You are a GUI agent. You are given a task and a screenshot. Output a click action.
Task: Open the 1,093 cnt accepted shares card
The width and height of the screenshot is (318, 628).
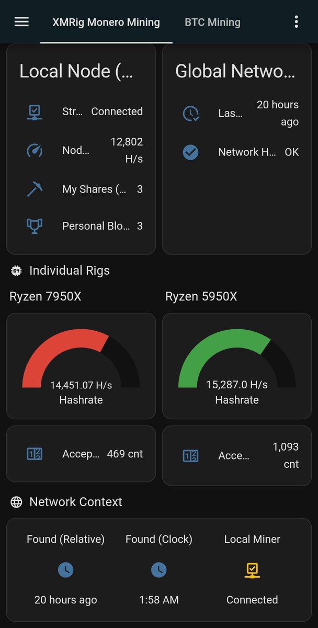point(237,456)
